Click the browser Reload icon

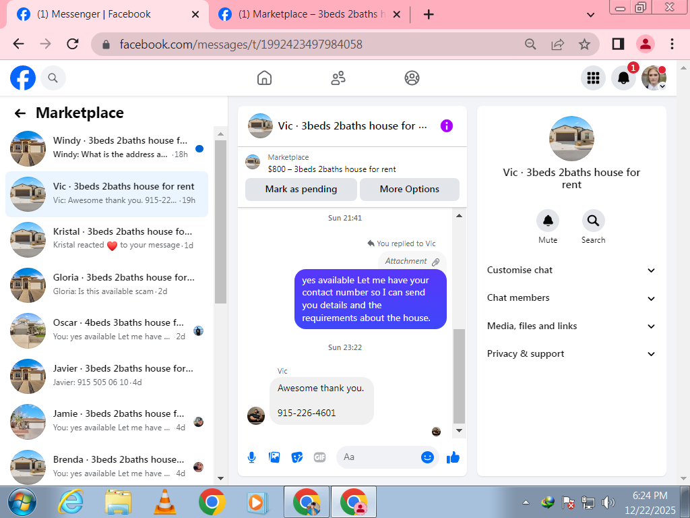point(73,44)
